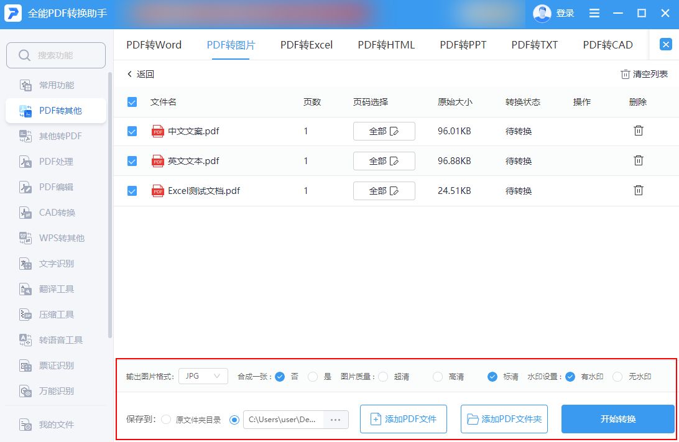The width and height of the screenshot is (679, 442).
Task: Select 无水印 watermark option
Action: [617, 377]
